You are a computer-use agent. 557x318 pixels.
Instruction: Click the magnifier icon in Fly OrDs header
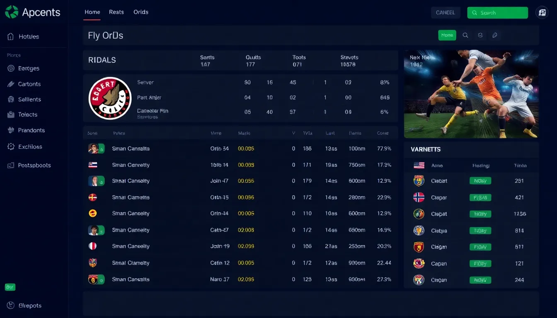click(465, 35)
